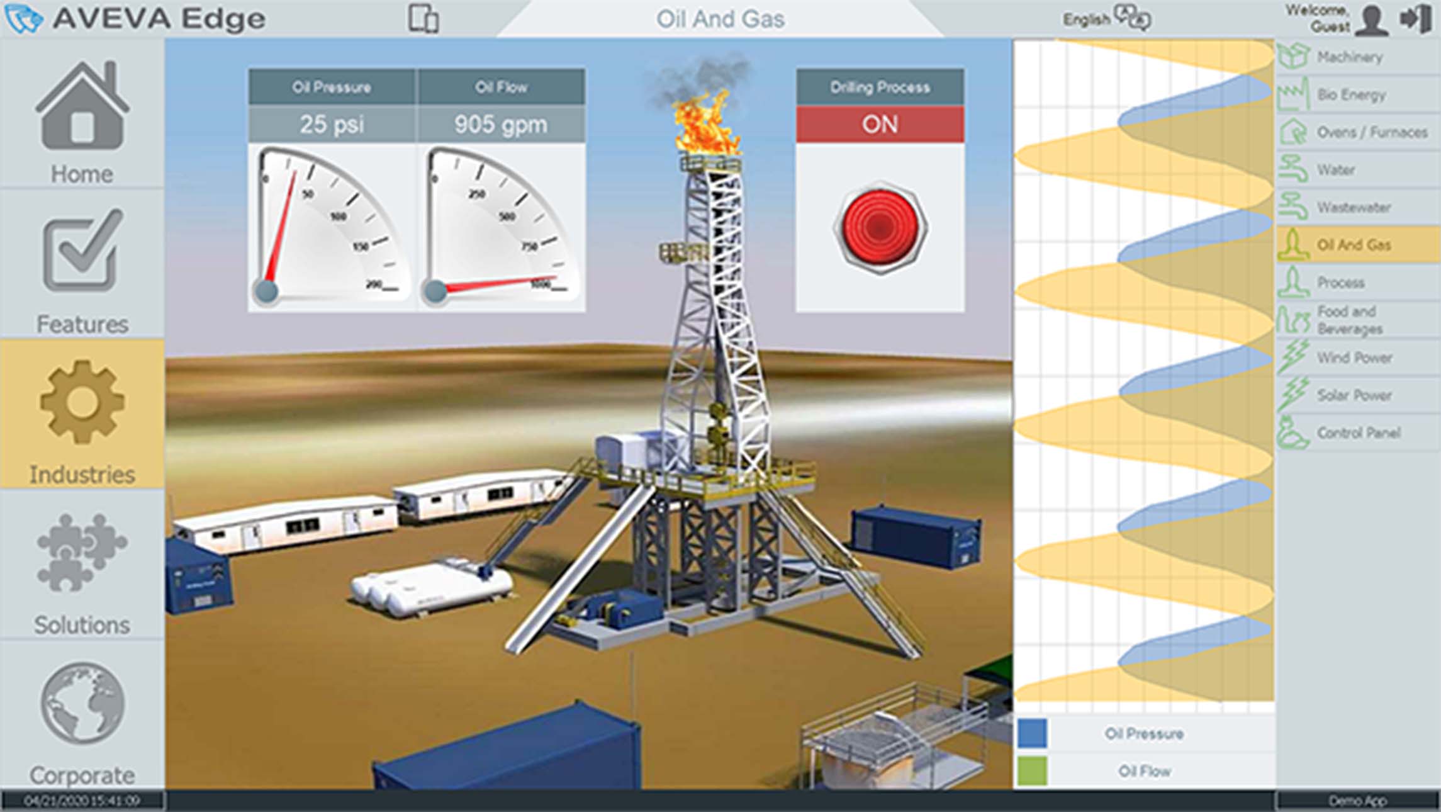This screenshot has height=812, width=1441.
Task: Open the Machinery industry menu item
Action: pyautogui.click(x=1358, y=57)
